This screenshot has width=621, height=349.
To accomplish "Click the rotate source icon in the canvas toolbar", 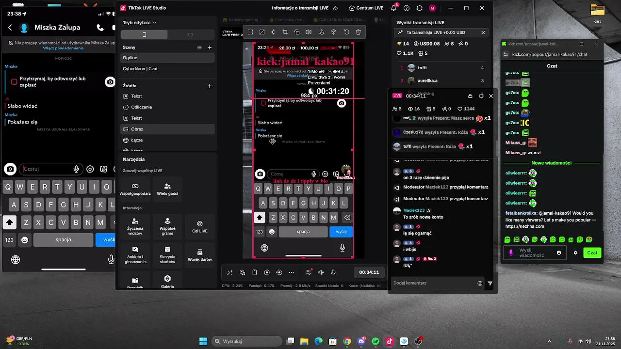I will pos(297,32).
